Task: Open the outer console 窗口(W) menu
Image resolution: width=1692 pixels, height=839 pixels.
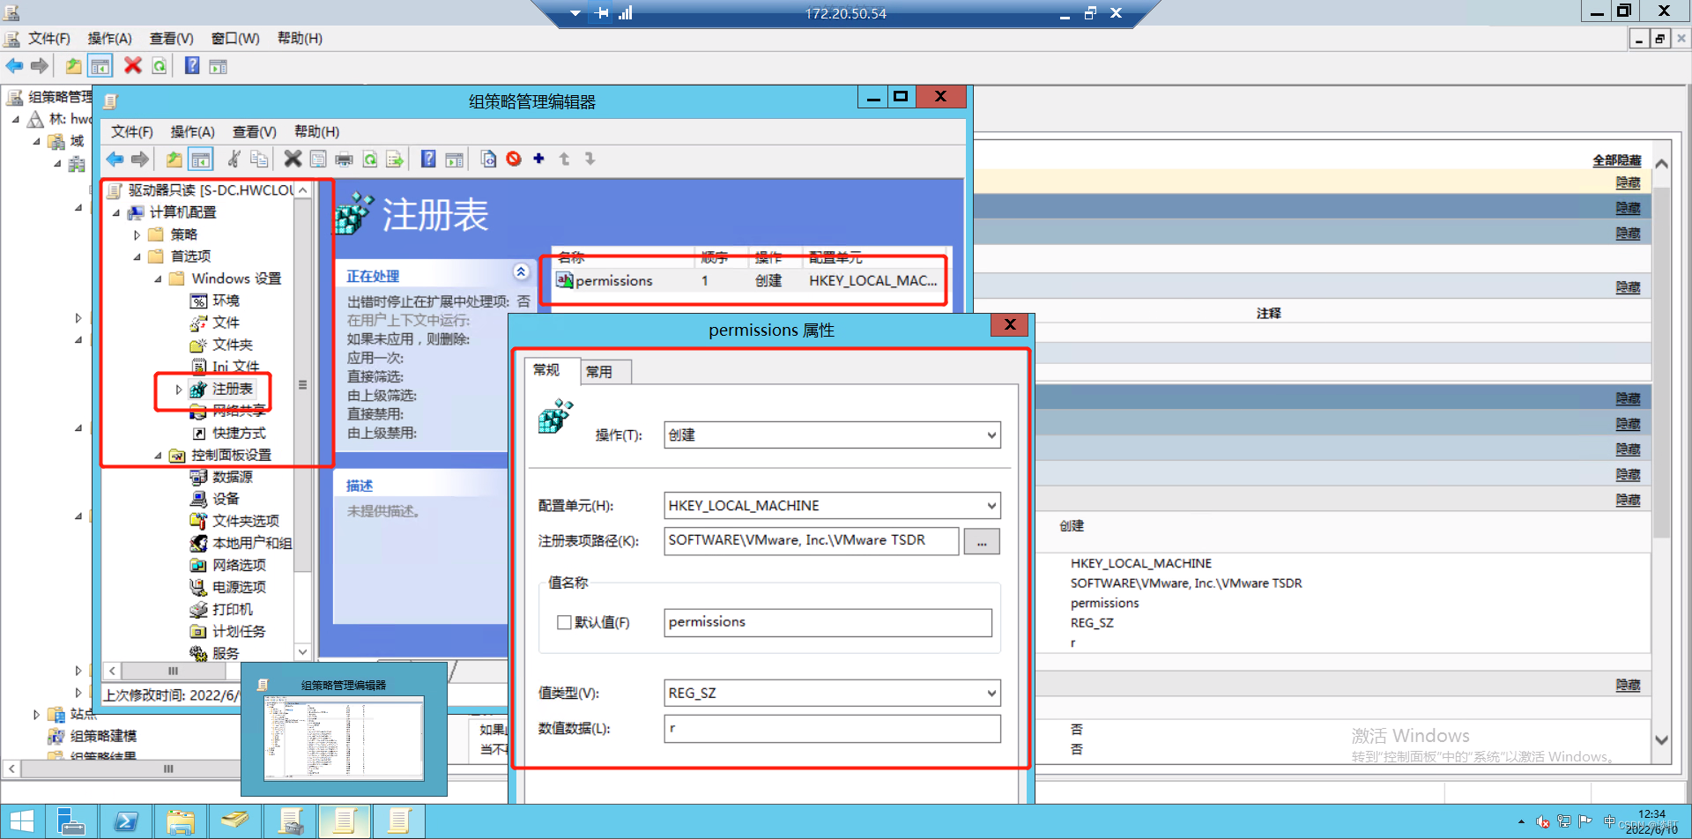Action: (x=235, y=38)
